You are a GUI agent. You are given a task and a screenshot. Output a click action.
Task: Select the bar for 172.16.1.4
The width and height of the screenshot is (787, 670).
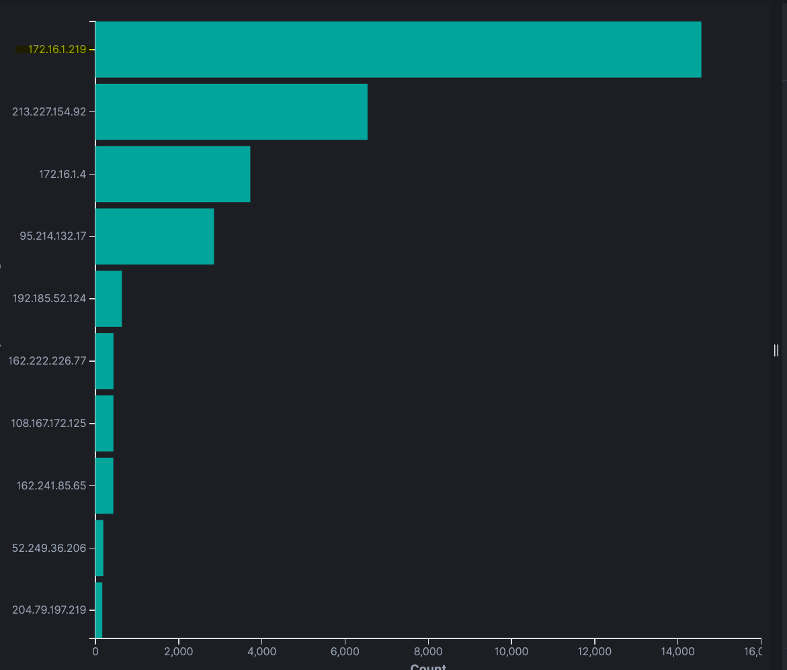pyautogui.click(x=173, y=174)
